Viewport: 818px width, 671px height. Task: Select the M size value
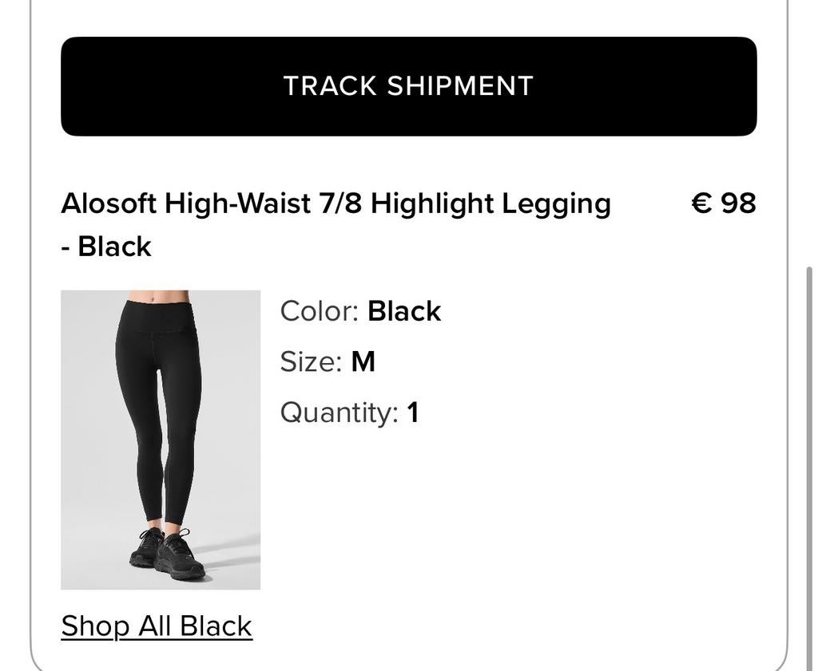(x=364, y=360)
